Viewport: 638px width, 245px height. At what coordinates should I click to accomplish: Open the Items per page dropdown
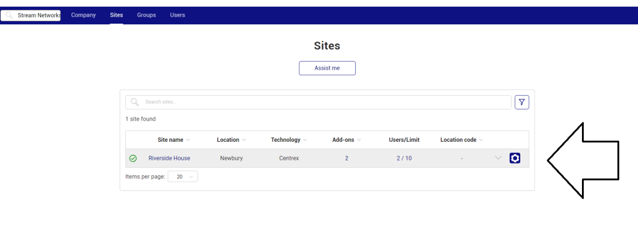[183, 177]
